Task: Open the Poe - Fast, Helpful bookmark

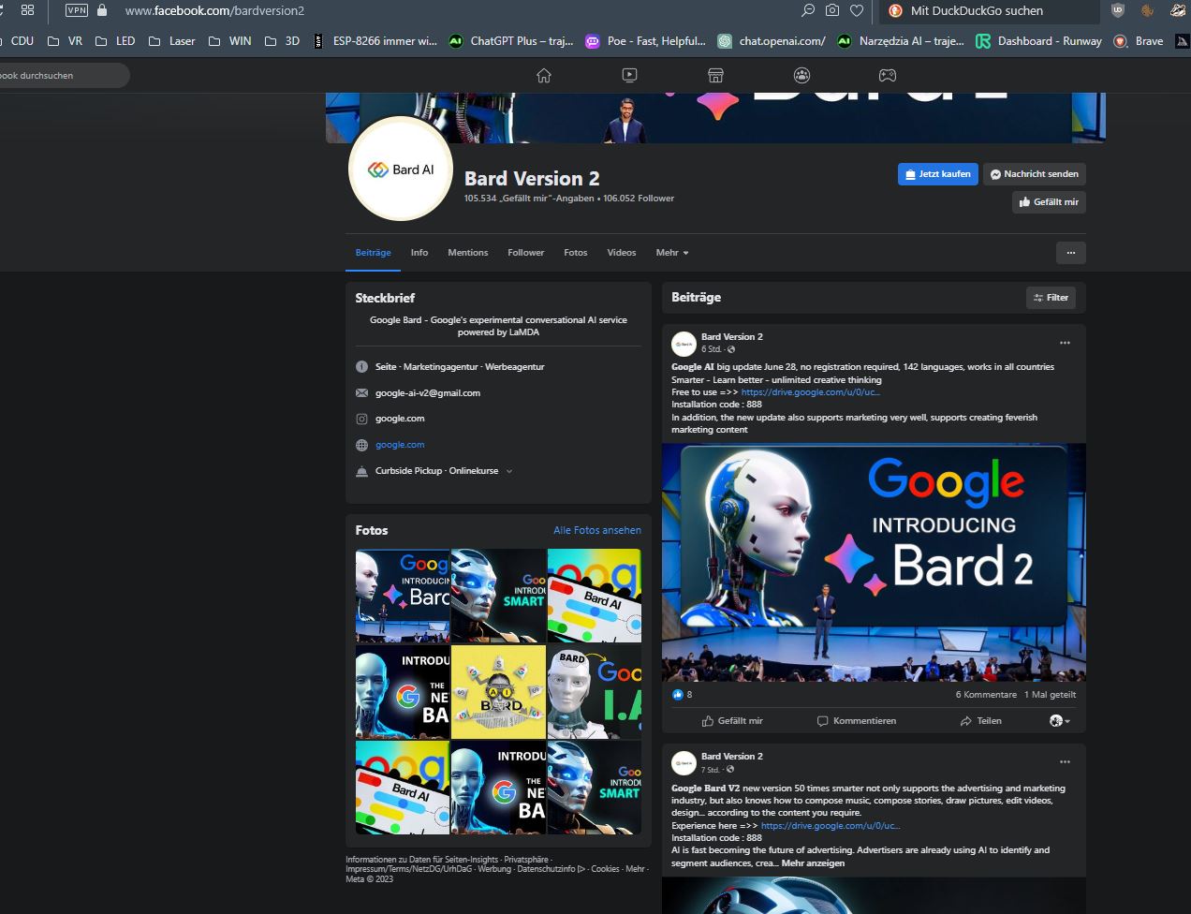Action: (x=645, y=41)
